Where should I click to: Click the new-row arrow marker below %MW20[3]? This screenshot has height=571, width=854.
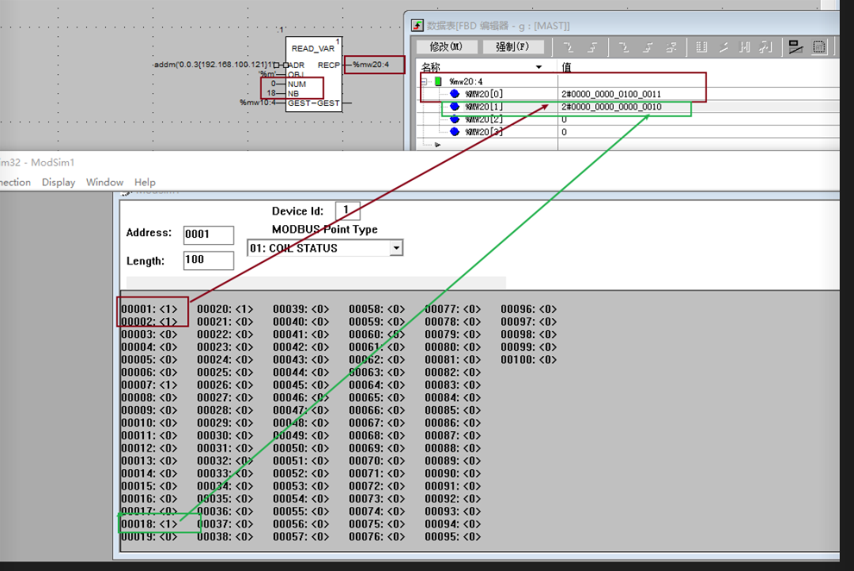pyautogui.click(x=437, y=145)
